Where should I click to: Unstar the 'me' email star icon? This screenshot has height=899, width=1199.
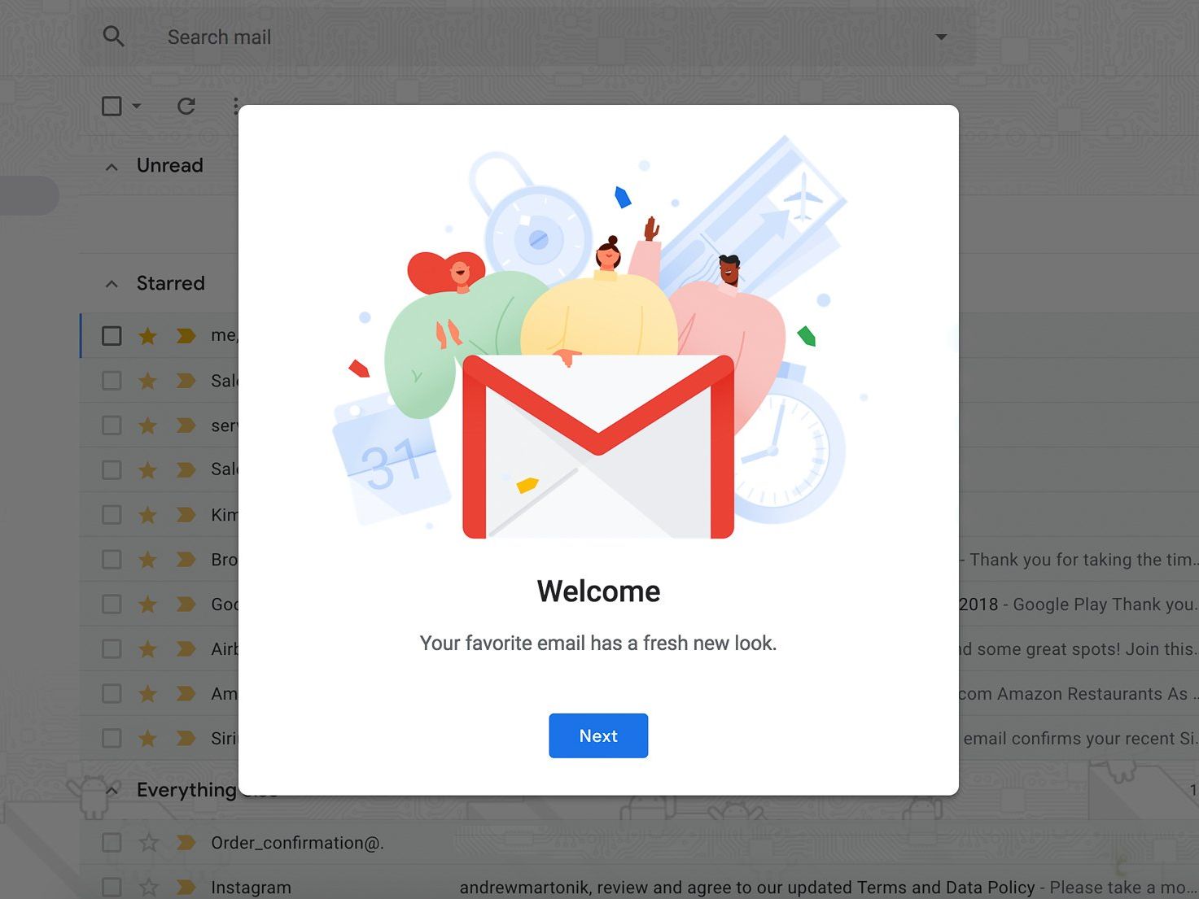pyautogui.click(x=147, y=335)
